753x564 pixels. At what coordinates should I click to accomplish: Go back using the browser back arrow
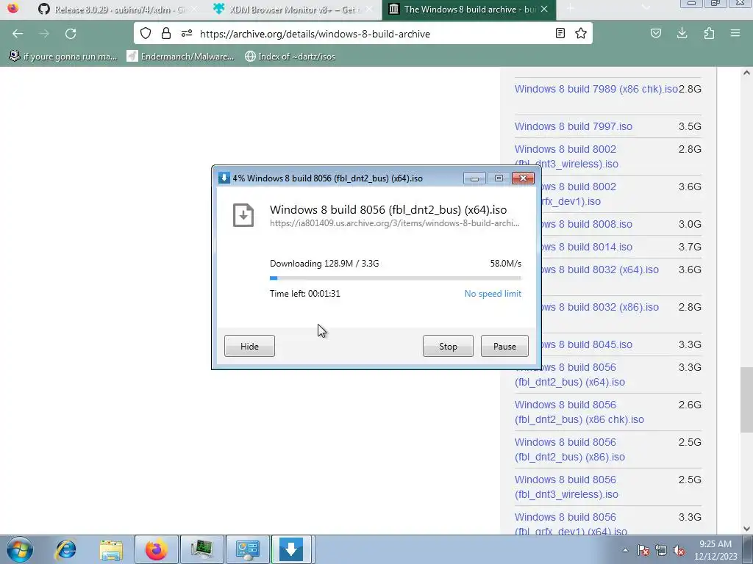pyautogui.click(x=18, y=34)
